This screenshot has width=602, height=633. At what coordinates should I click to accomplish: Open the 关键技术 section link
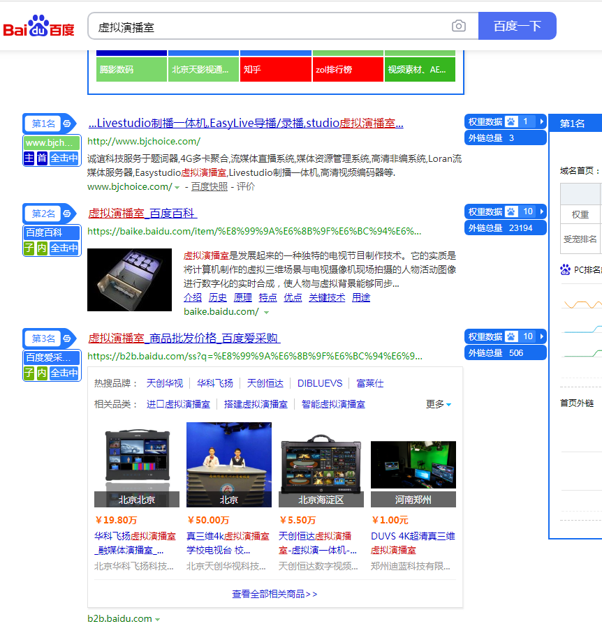click(x=327, y=297)
